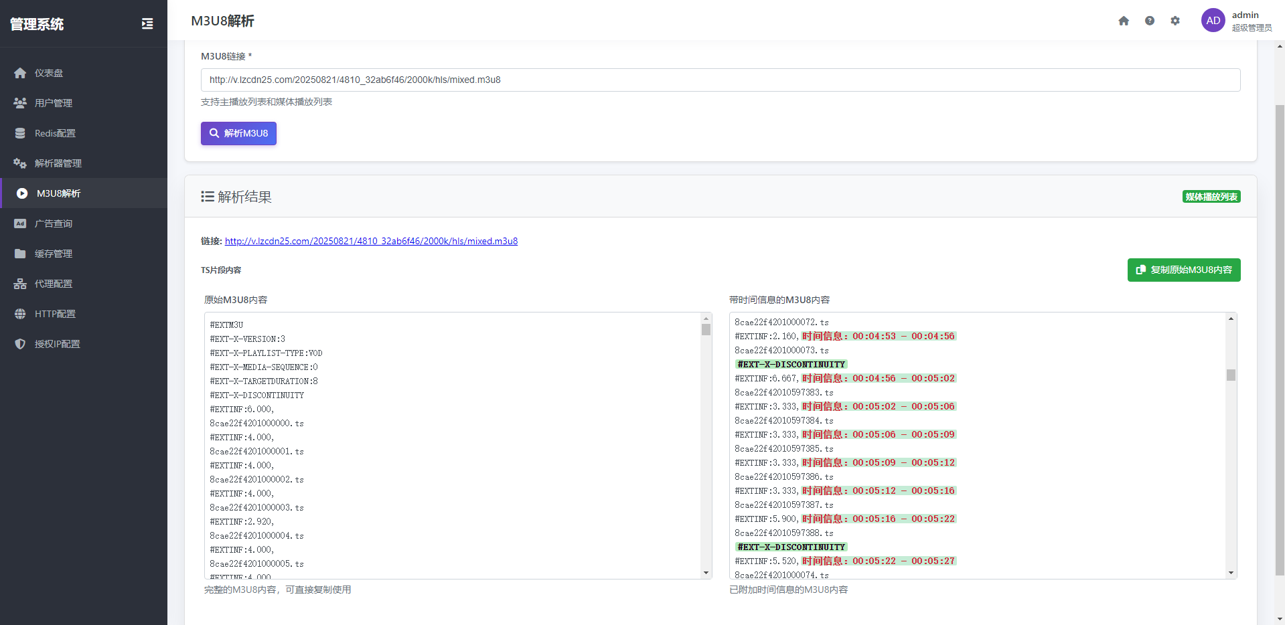Open 代理配置 in the sidebar
1285x625 pixels.
pos(53,284)
